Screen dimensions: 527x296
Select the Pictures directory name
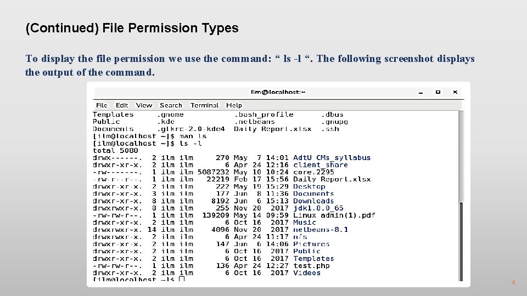click(x=311, y=244)
